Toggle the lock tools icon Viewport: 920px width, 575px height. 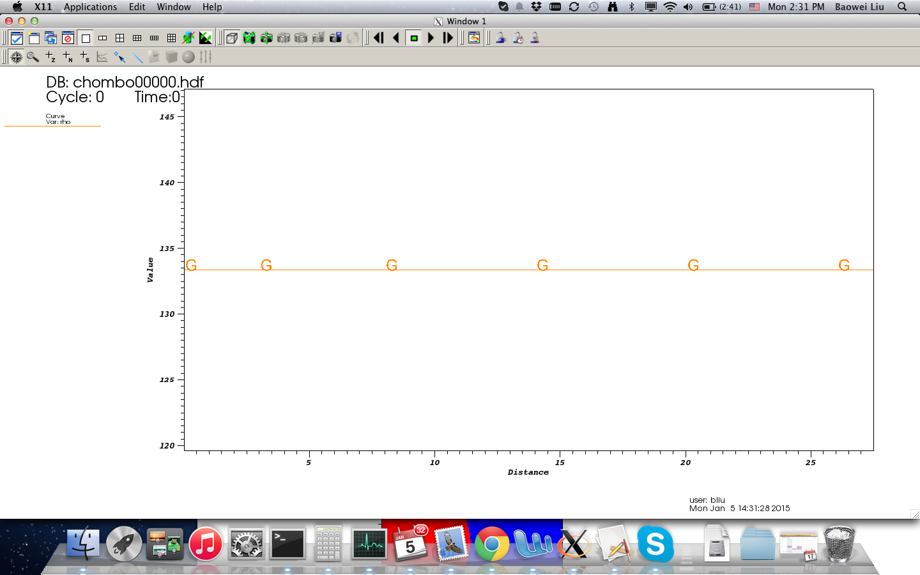(535, 38)
